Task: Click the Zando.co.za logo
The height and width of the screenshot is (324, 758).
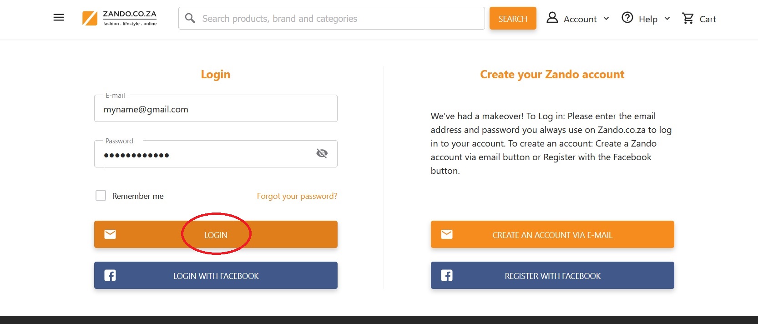Action: (x=120, y=18)
